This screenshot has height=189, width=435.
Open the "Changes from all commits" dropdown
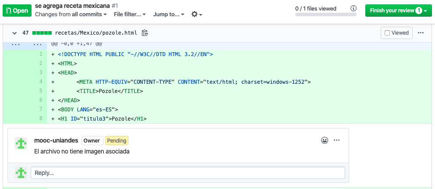coord(71,14)
